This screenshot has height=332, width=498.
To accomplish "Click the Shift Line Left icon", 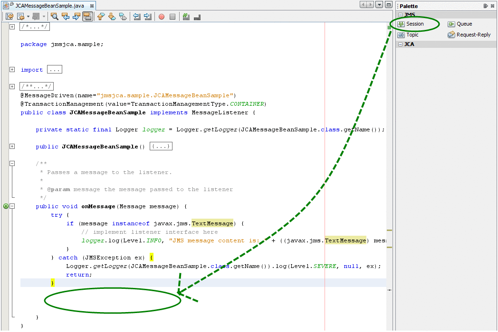I will [x=137, y=17].
